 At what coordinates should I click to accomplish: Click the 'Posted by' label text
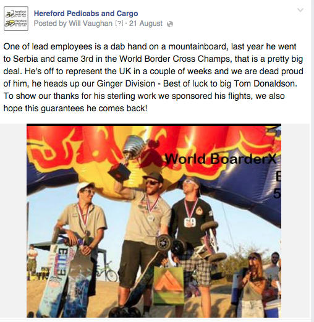pos(50,23)
